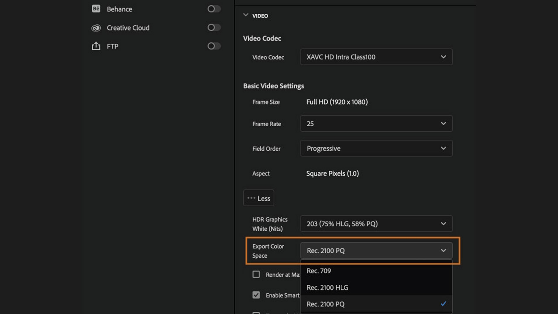Turn on the Creative Cloud toggle
This screenshot has width=558, height=314.
[214, 28]
